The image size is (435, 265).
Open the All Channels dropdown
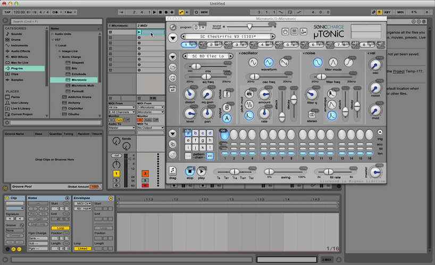[121, 112]
